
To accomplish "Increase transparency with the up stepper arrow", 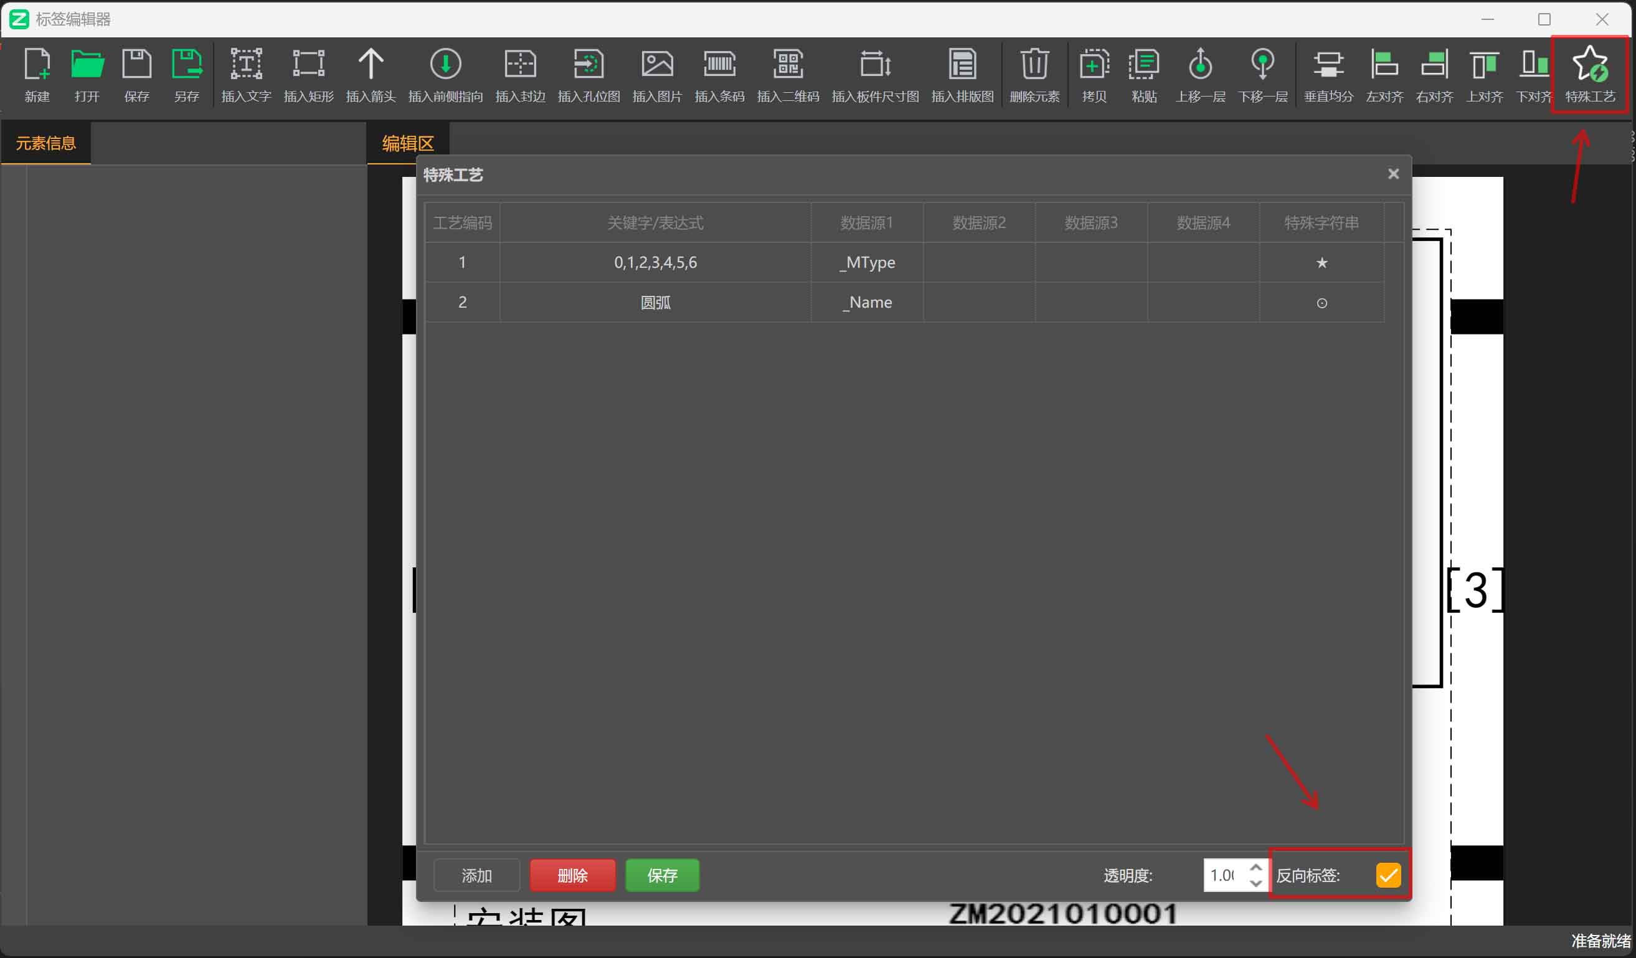I will [1255, 868].
